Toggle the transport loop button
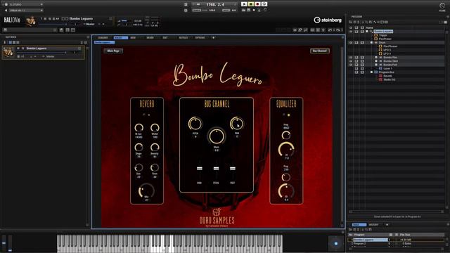Viewport: 450px width, 253px height. pyautogui.click(x=264, y=4)
